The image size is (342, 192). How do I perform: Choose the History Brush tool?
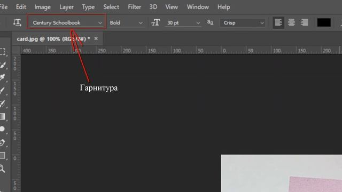point(3,103)
